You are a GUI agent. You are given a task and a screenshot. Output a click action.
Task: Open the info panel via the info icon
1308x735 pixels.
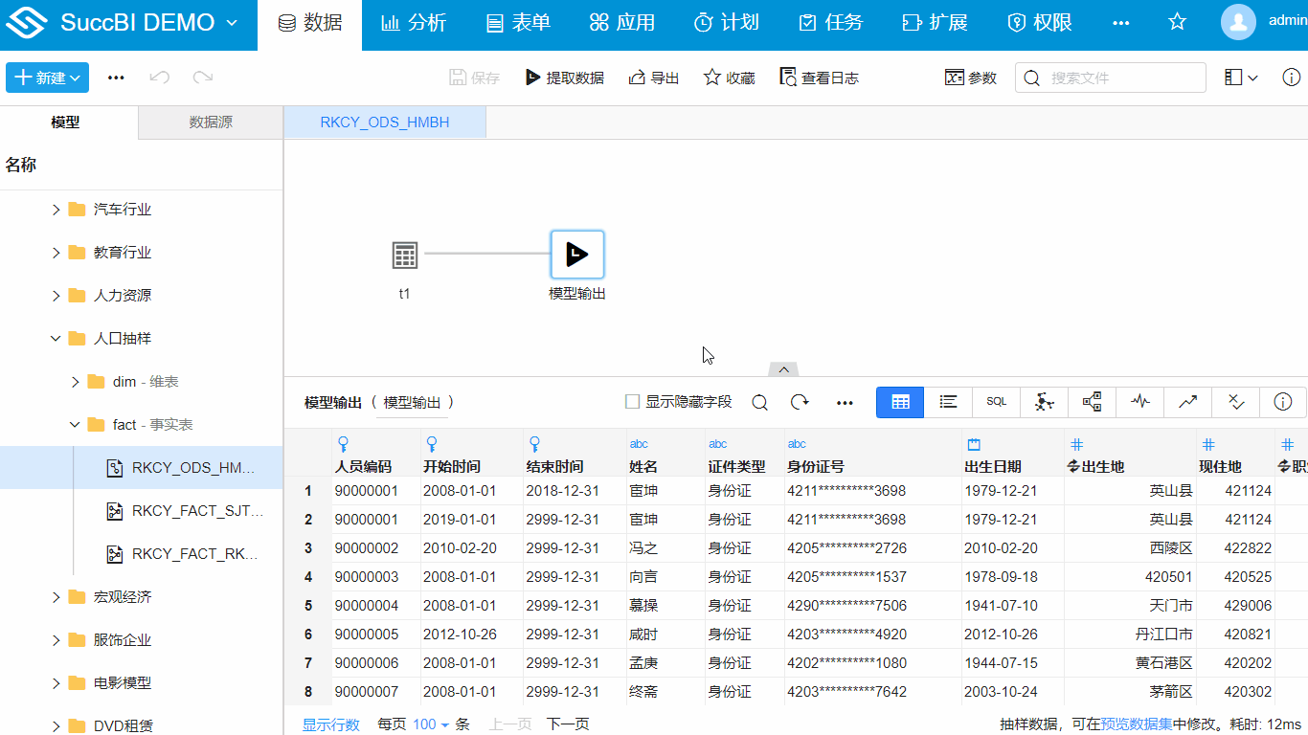coord(1282,402)
